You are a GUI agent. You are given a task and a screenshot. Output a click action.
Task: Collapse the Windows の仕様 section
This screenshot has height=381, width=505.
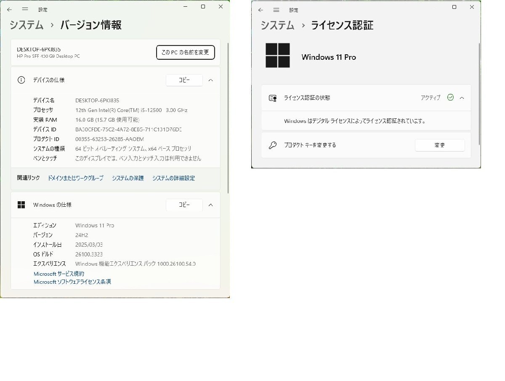pyautogui.click(x=211, y=205)
